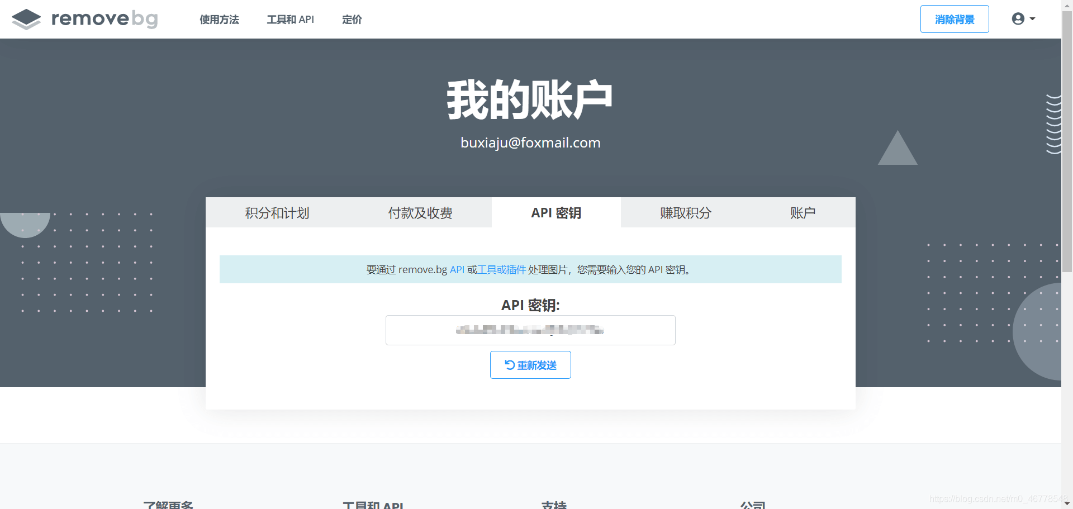Click the remove.bg layered logo icon
This screenshot has width=1073, height=509.
tap(26, 19)
